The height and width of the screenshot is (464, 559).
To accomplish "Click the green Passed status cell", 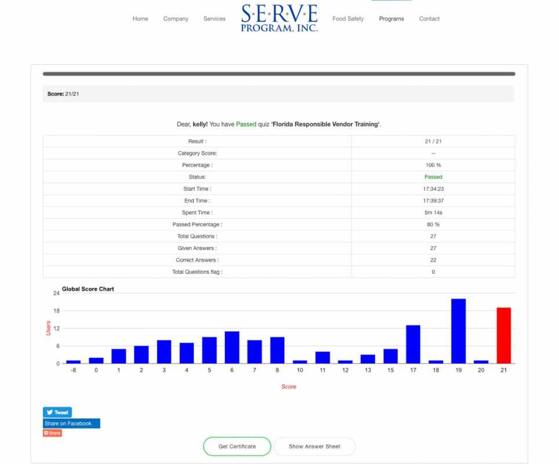I will coord(433,177).
